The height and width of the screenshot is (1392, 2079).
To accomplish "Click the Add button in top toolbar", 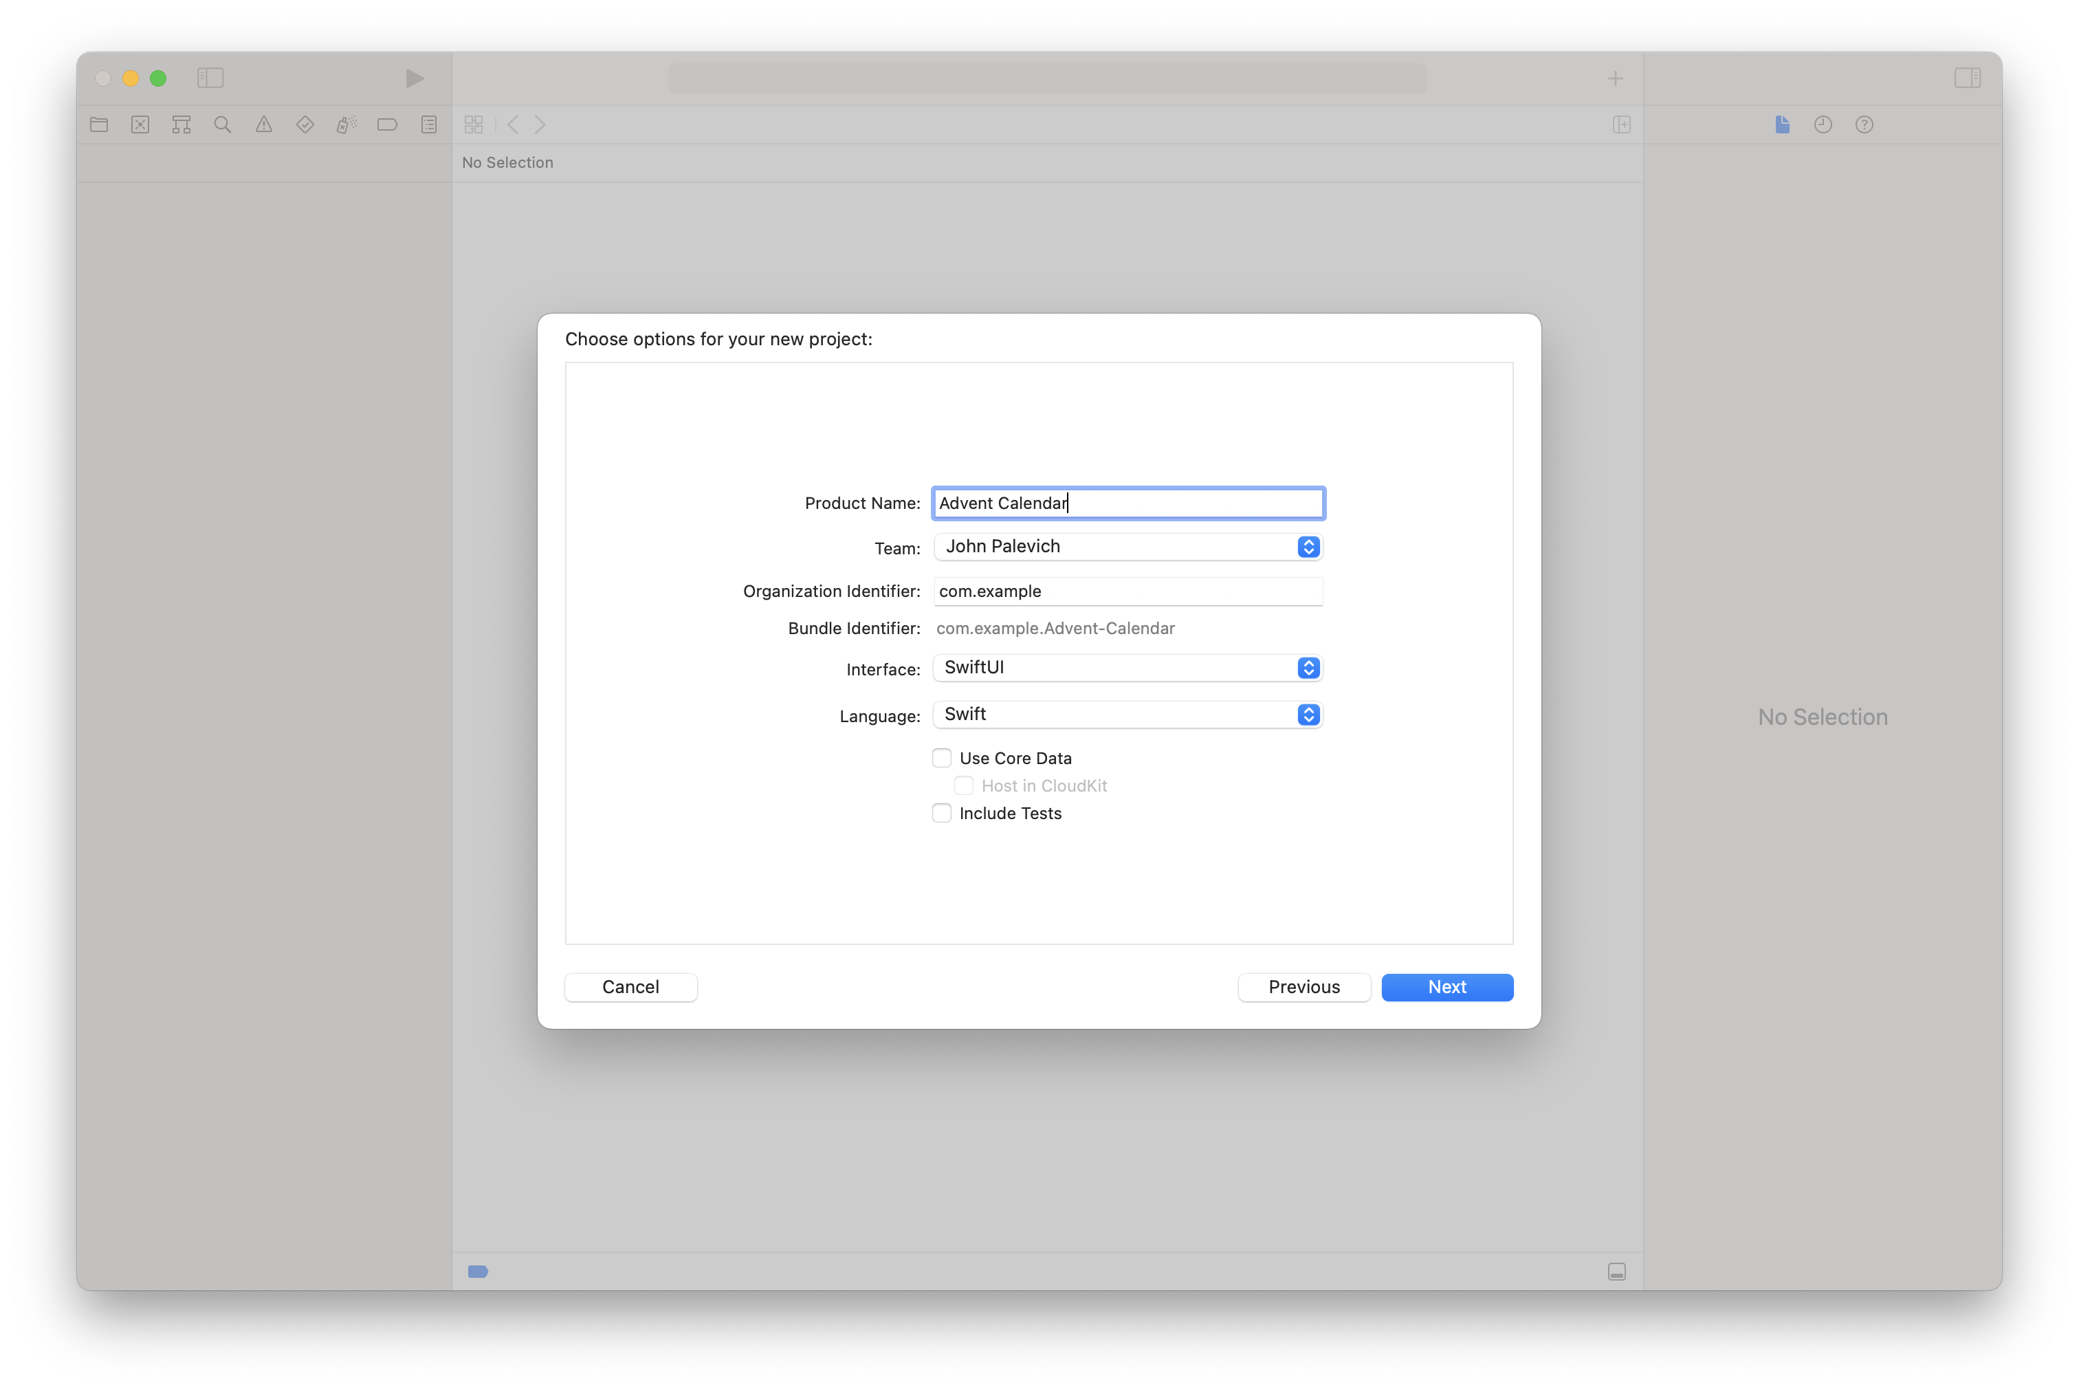I will [1616, 76].
